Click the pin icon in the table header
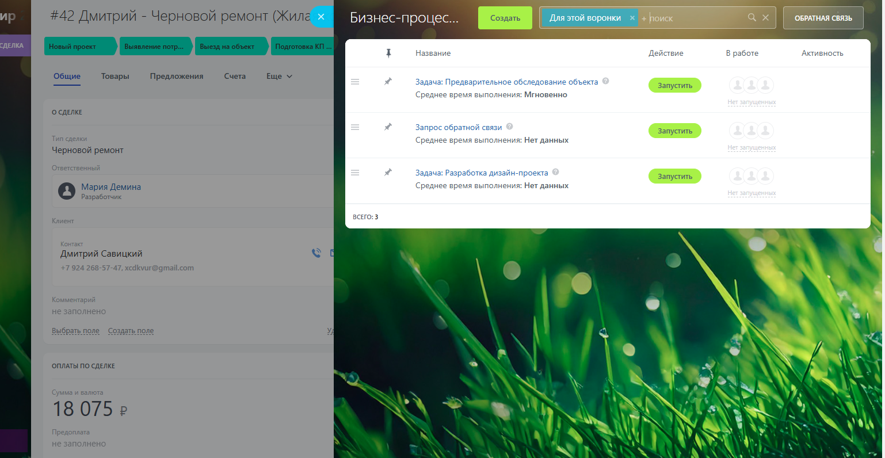Viewport: 885px width, 458px height. pyautogui.click(x=388, y=53)
